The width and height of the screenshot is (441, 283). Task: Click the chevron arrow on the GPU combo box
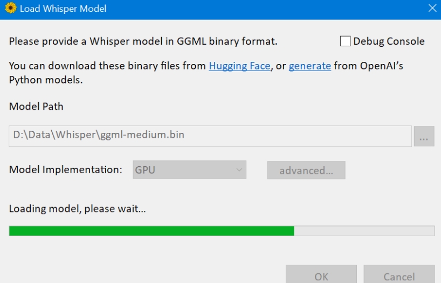click(239, 170)
